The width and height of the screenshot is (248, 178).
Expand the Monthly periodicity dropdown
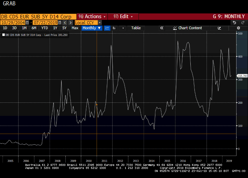point(92,28)
